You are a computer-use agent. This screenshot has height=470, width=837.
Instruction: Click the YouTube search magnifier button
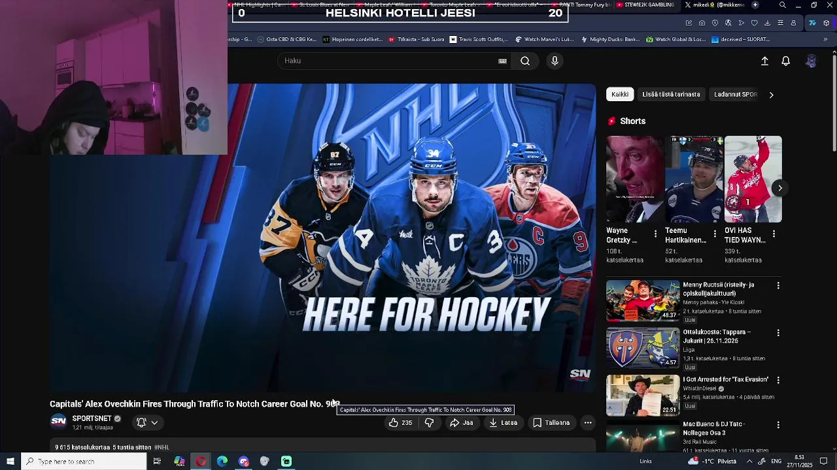tap(525, 61)
